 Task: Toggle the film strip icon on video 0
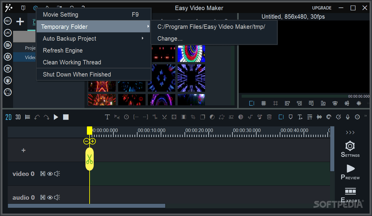click(43, 174)
